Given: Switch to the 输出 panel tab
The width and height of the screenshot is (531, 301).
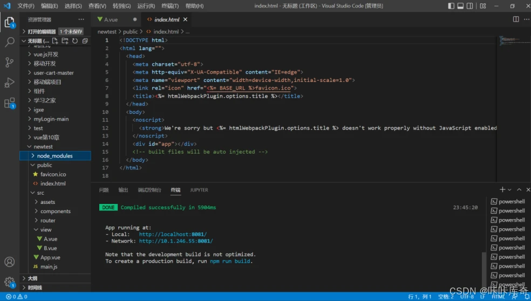Looking at the screenshot, I should coord(123,190).
